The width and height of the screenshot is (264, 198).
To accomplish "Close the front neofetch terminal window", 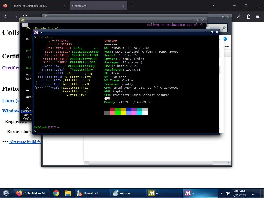I will 217,32.
